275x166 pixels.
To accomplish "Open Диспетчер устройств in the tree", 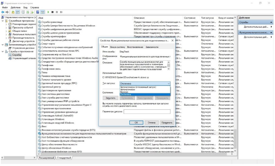I will tap(23, 41).
